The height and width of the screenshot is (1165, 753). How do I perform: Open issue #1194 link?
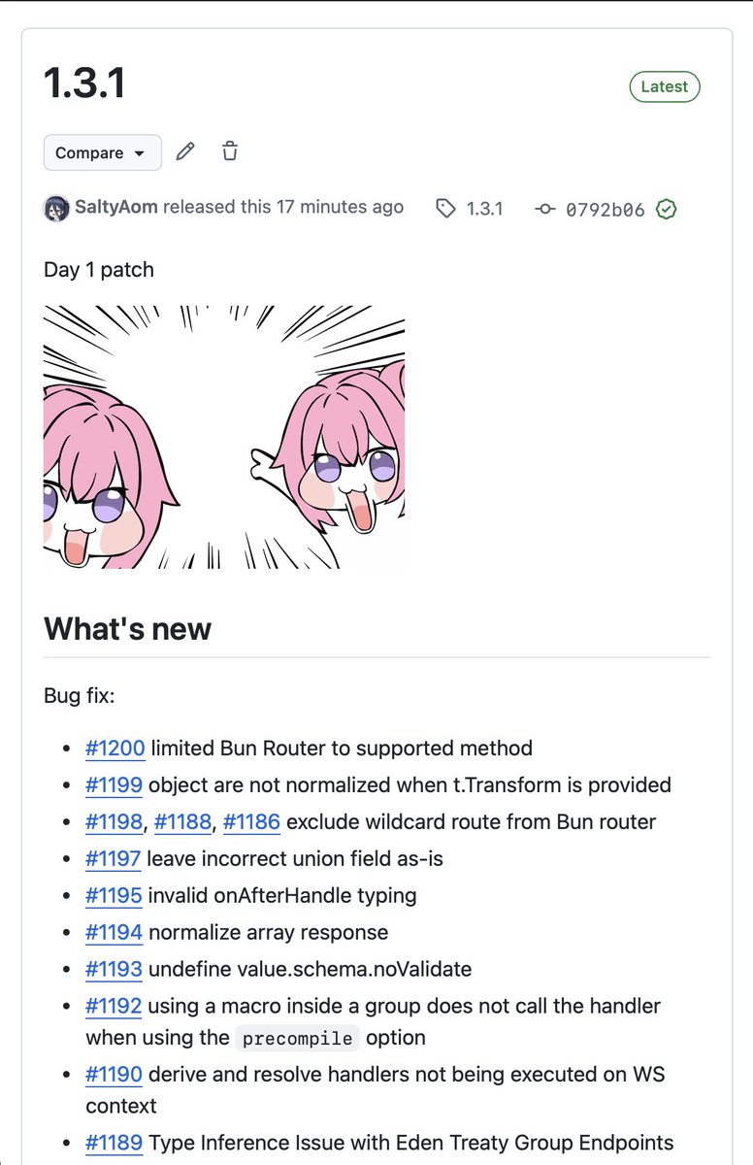(x=114, y=932)
